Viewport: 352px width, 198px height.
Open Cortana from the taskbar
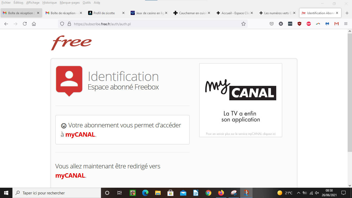coord(107,193)
